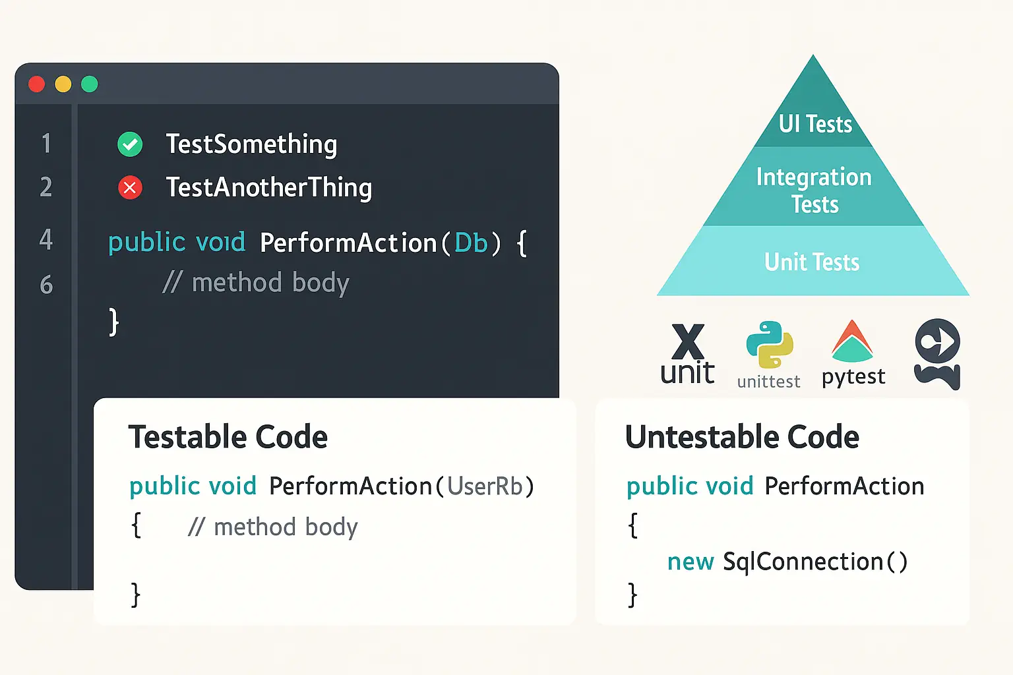Open the TestSomething test result
This screenshot has width=1013, height=675.
click(251, 144)
